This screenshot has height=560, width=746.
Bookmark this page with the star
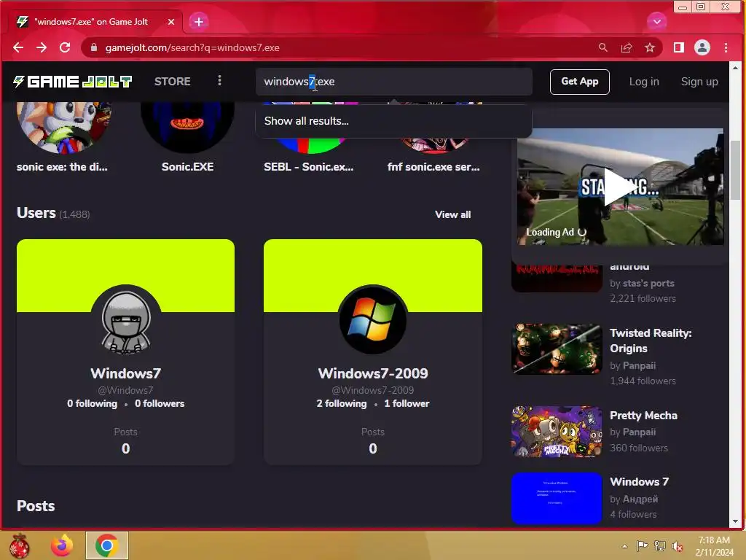649,47
